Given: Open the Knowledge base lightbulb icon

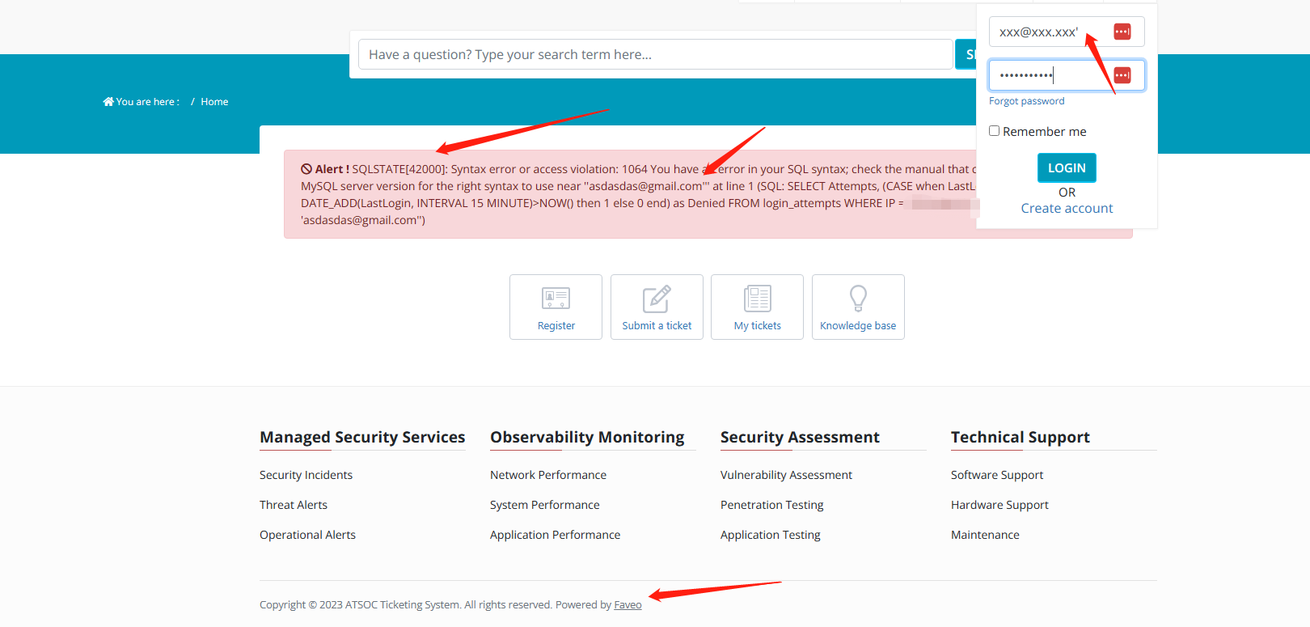Looking at the screenshot, I should pyautogui.click(x=858, y=299).
